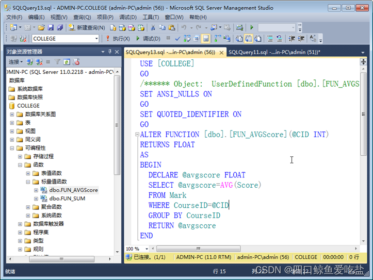Select the 系统数据库 folder
Image resolution: width=373 pixels, height=280 pixels.
click(30, 89)
